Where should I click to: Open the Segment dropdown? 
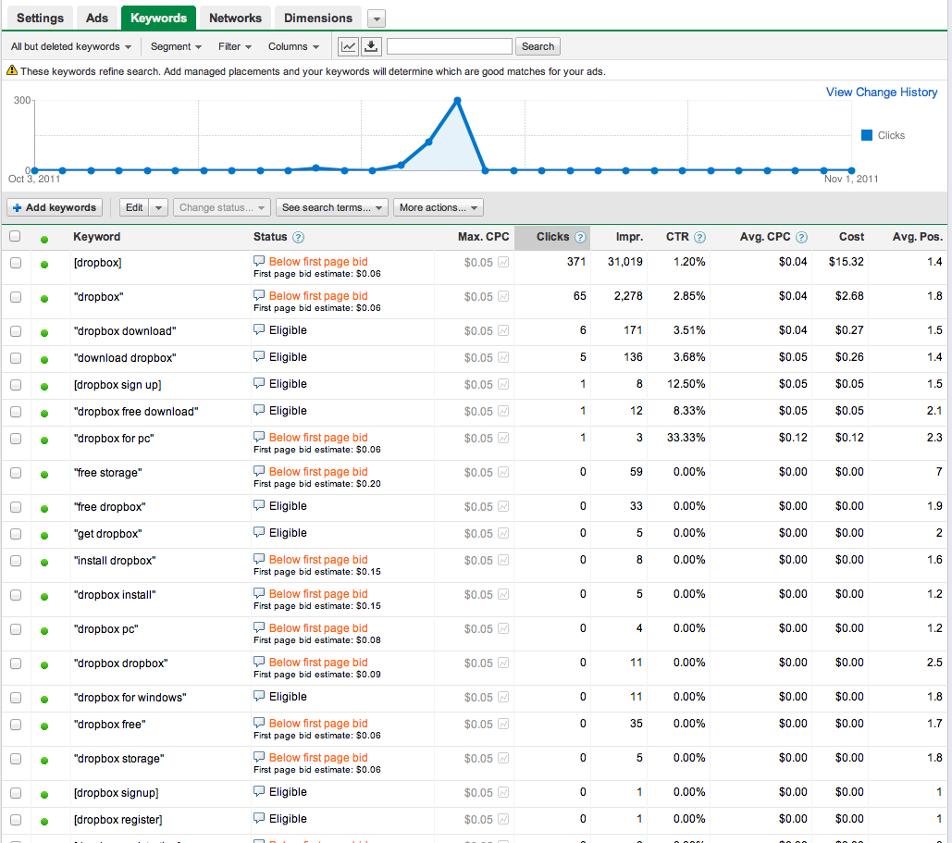click(x=176, y=47)
